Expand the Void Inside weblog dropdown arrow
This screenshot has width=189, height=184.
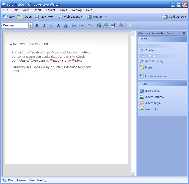pyautogui.click(x=185, y=17)
